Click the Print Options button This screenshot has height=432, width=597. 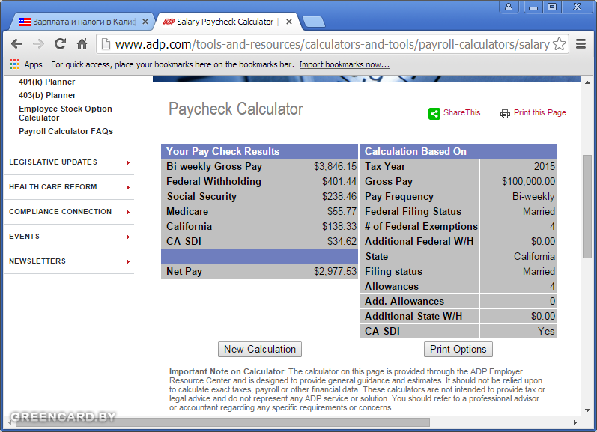click(458, 349)
